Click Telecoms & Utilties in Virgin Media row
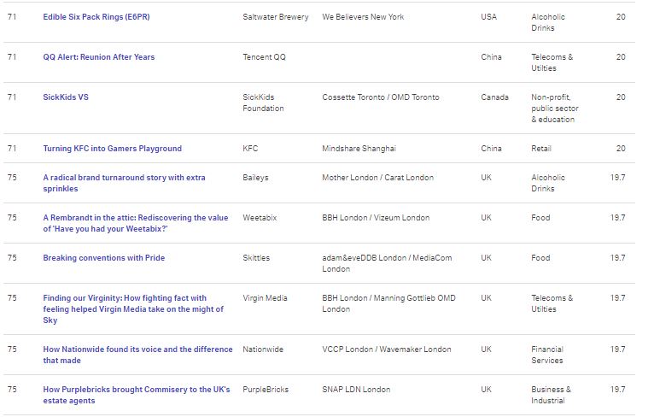The width and height of the screenshot is (654, 417). pyautogui.click(x=552, y=303)
